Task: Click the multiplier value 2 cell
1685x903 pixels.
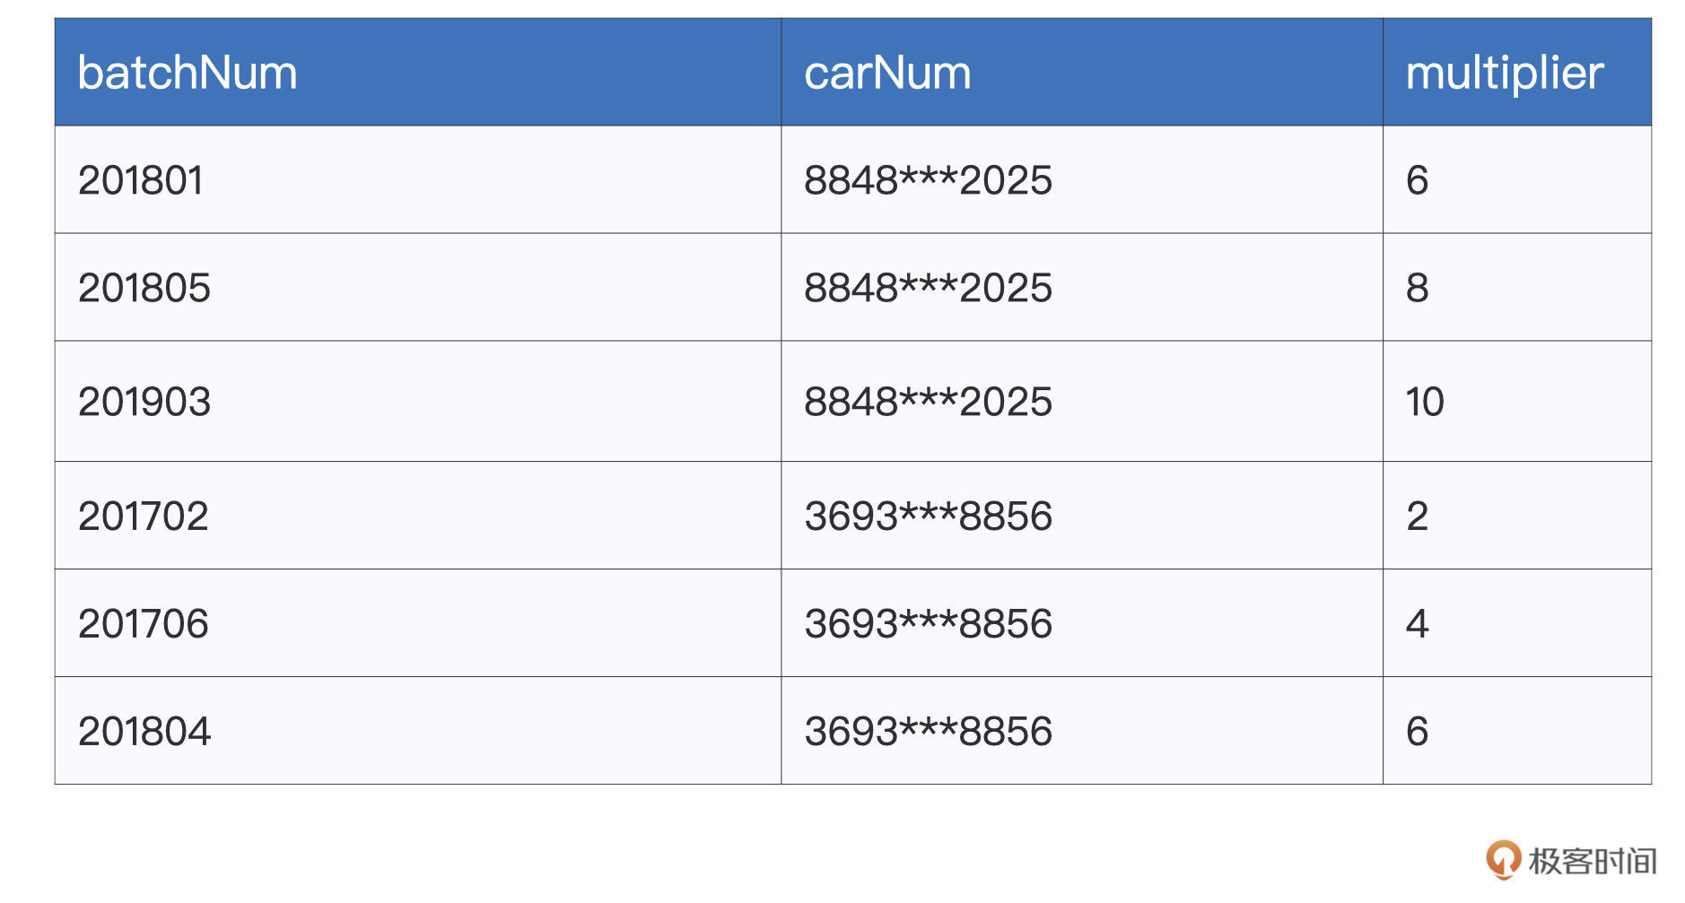Action: 1418,516
